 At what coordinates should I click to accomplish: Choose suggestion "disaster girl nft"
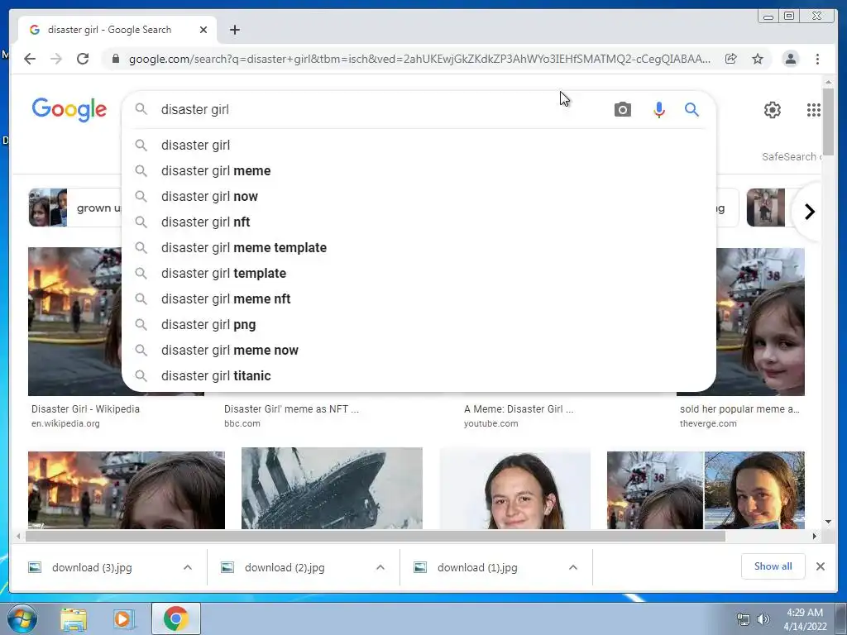point(419,222)
